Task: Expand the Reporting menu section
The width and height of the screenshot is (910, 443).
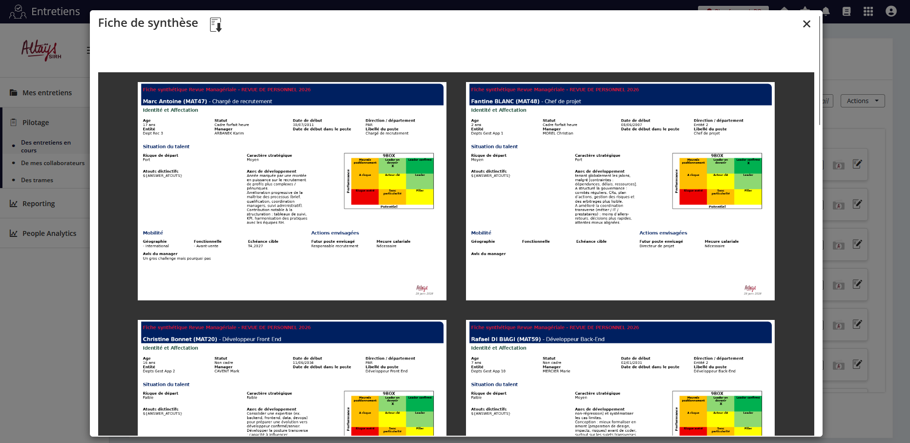Action: (x=39, y=204)
